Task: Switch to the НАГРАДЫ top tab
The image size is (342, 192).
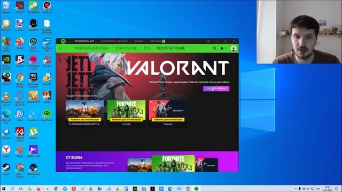Action: pyautogui.click(x=156, y=41)
